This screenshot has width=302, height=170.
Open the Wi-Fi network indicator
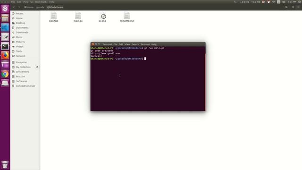coord(274,2)
